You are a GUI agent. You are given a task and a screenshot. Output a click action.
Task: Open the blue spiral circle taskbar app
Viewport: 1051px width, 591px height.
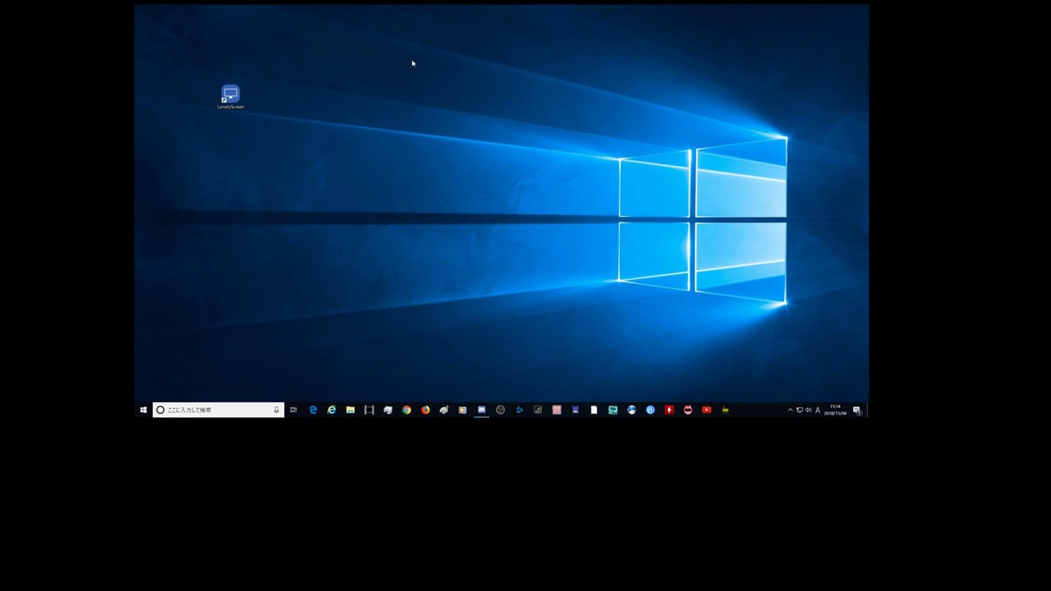point(650,410)
